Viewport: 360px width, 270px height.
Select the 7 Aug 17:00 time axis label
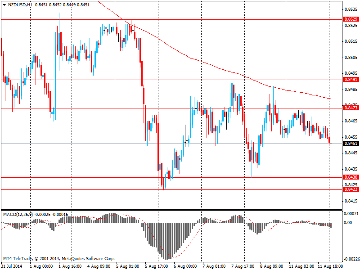tap(243, 266)
